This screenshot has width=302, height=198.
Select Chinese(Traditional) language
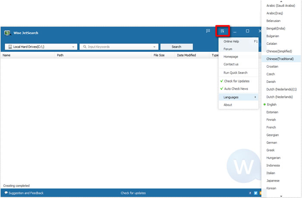(x=281, y=59)
